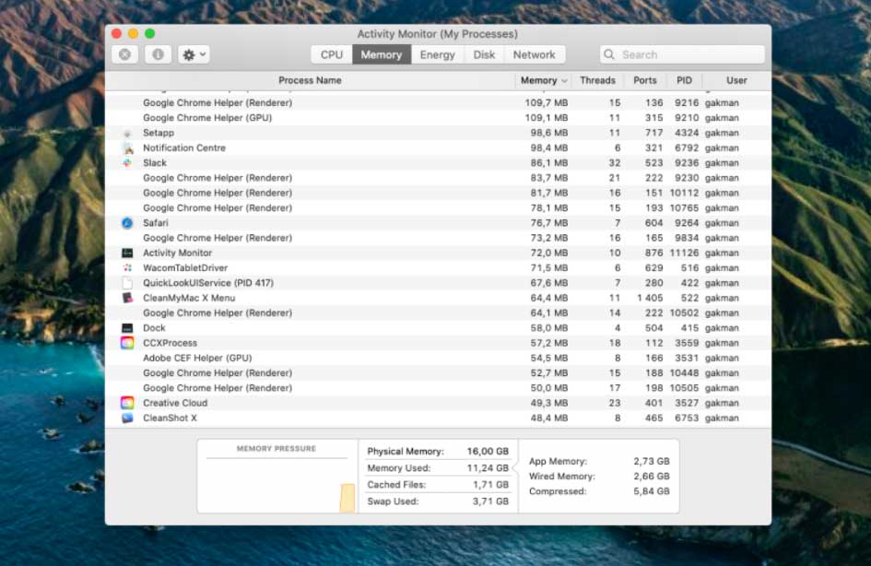Click the Memory Used 11,24 GB value
871x566 pixels.
[488, 467]
